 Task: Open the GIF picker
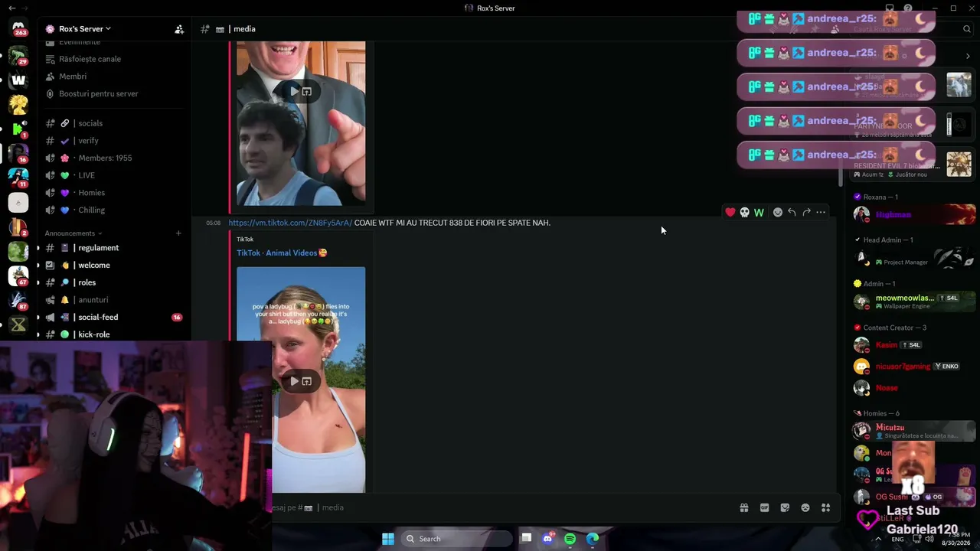pos(764,507)
